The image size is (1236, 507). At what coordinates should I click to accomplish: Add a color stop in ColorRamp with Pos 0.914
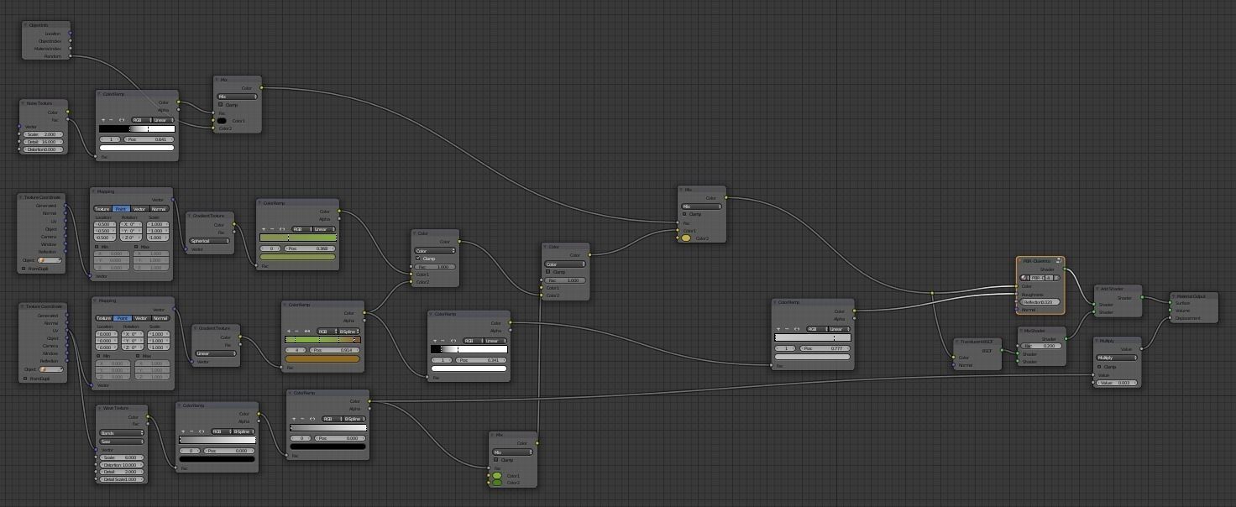click(289, 331)
